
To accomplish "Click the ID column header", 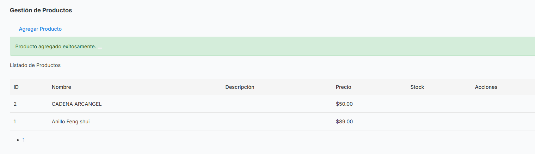I will click(16, 87).
